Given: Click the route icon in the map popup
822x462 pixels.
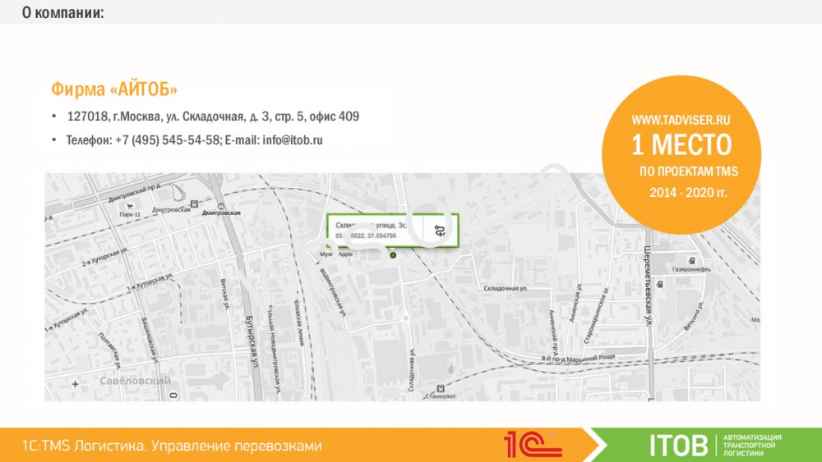Looking at the screenshot, I should (x=441, y=230).
